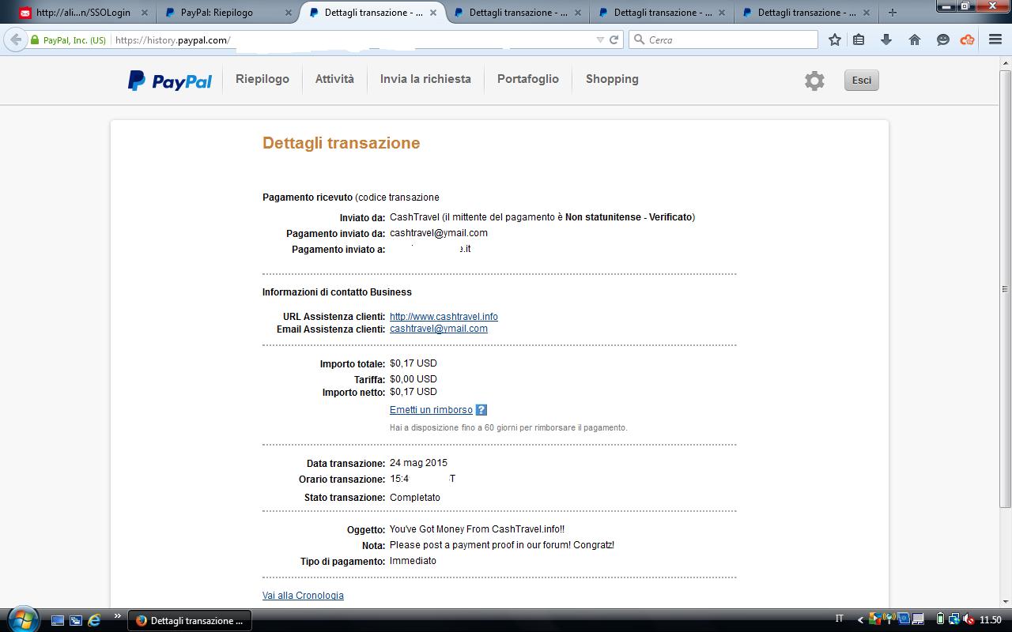The width and height of the screenshot is (1012, 632).
Task: Open the PayPal settings gear
Action: (814, 81)
